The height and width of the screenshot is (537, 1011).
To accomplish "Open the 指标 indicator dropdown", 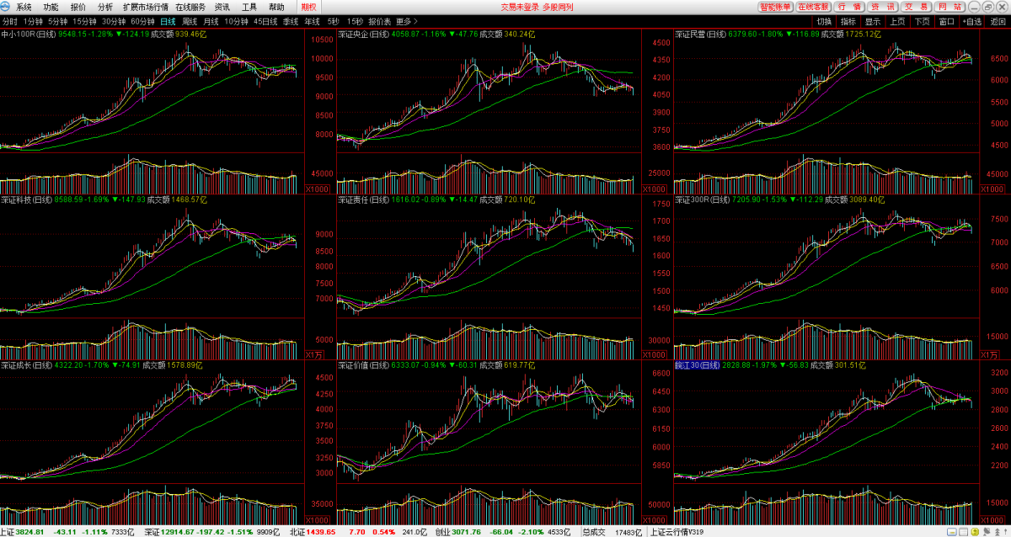I will (848, 21).
